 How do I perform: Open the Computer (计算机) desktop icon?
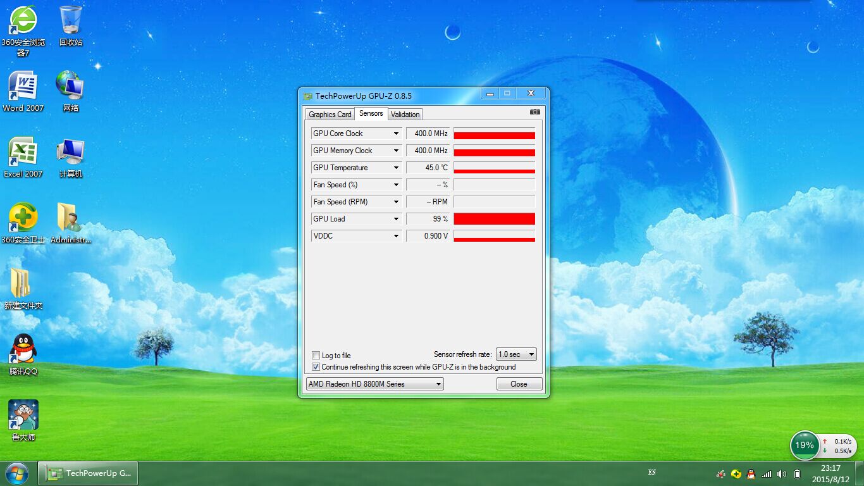pos(70,158)
